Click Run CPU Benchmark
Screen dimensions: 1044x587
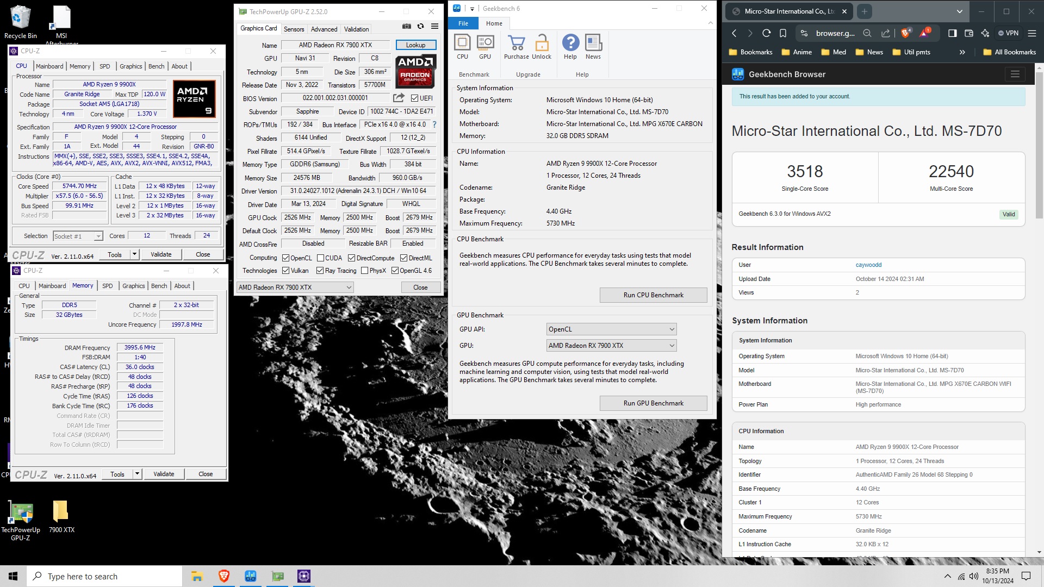pos(653,295)
